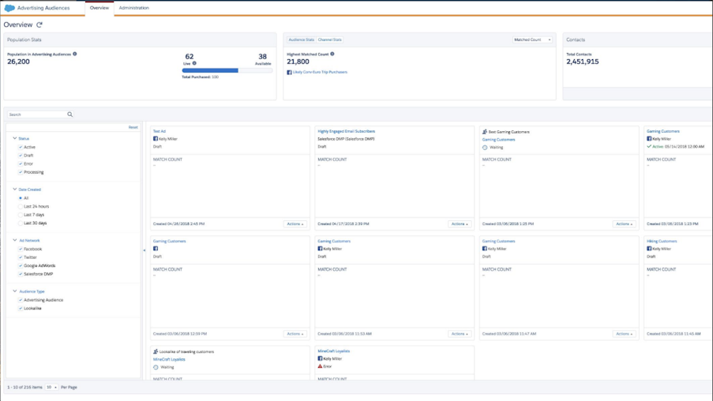Toggle the Processing status checkbox
Viewport: 713px width, 401px height.
click(x=21, y=172)
